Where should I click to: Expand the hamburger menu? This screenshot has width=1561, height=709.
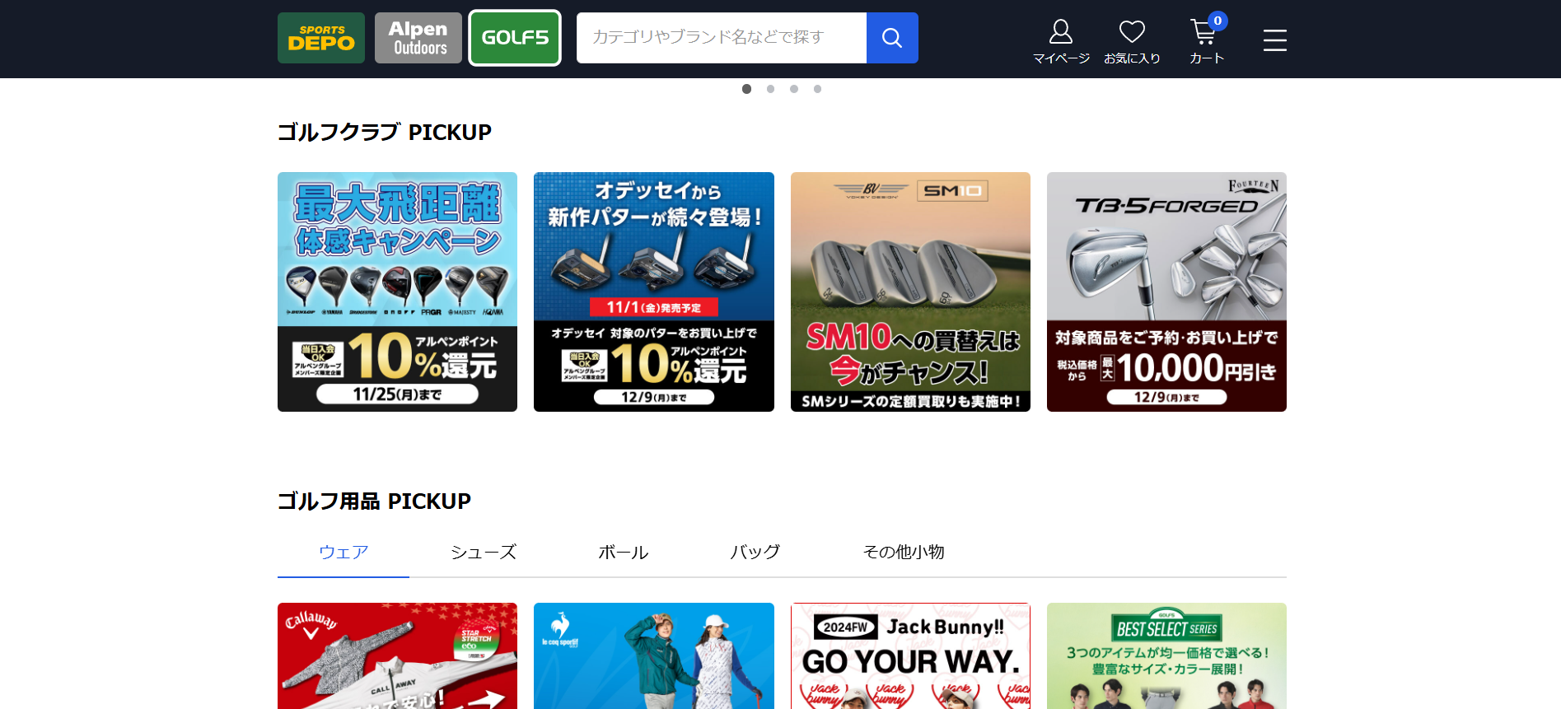tap(1274, 40)
